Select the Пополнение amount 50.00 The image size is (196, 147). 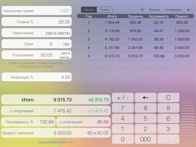(46, 55)
